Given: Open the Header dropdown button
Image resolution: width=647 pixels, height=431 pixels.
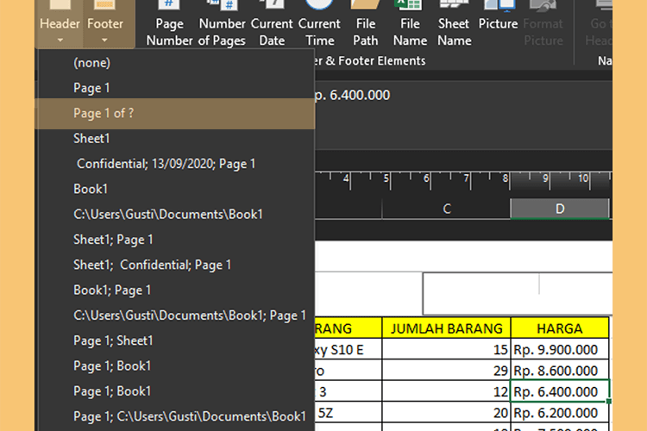Looking at the screenshot, I should point(60,24).
